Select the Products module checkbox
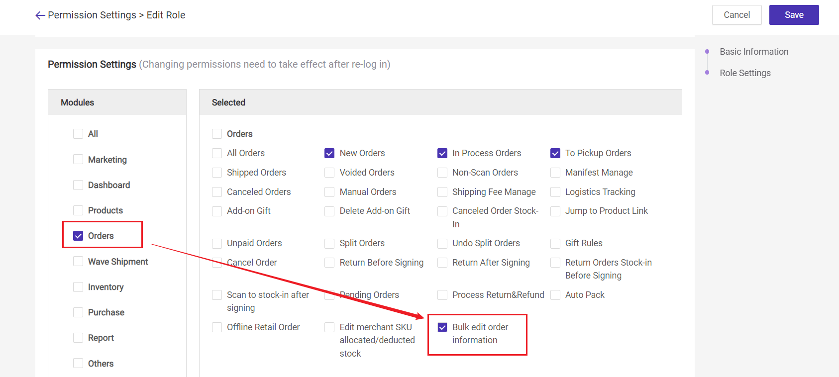839x377 pixels. click(x=78, y=210)
